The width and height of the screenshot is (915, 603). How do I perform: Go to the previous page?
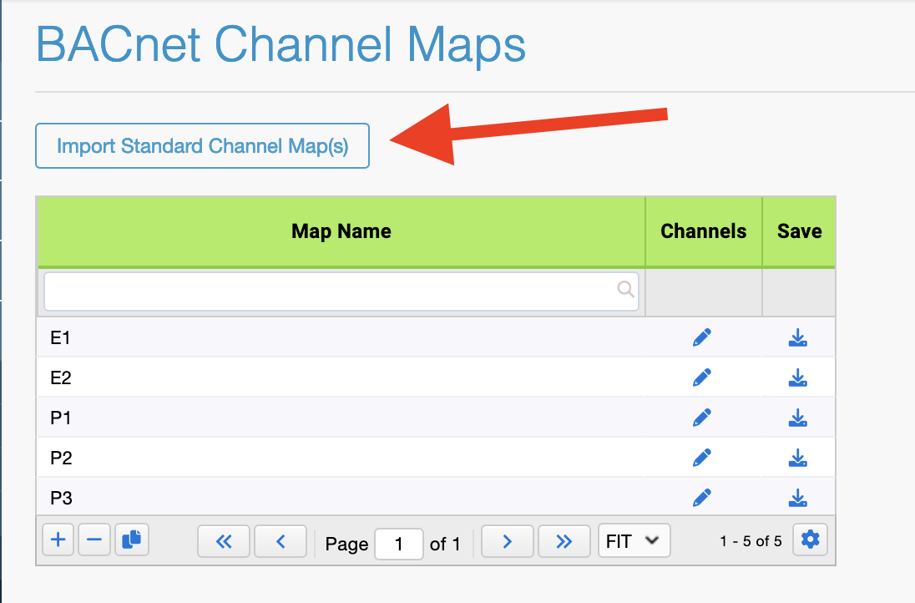point(281,541)
